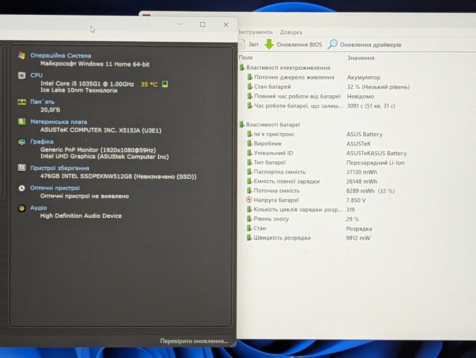Click the Intel Core i5 1035G1 text
The width and height of the screenshot is (476, 358).
click(87, 84)
